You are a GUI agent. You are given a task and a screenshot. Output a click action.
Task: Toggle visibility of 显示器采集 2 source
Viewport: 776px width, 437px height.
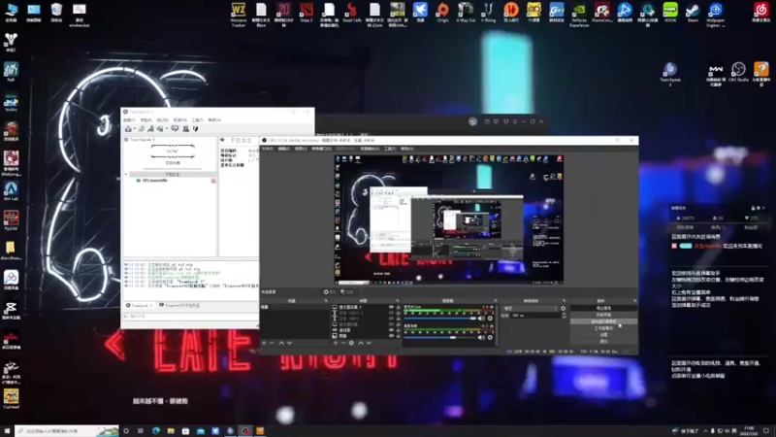point(391,307)
